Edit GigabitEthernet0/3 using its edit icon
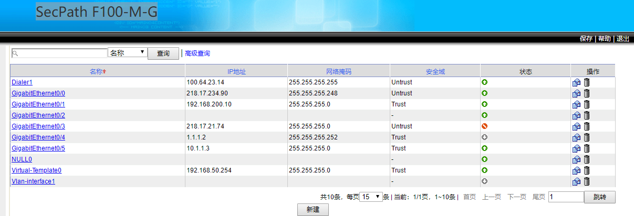This screenshot has width=634, height=216. (x=576, y=126)
